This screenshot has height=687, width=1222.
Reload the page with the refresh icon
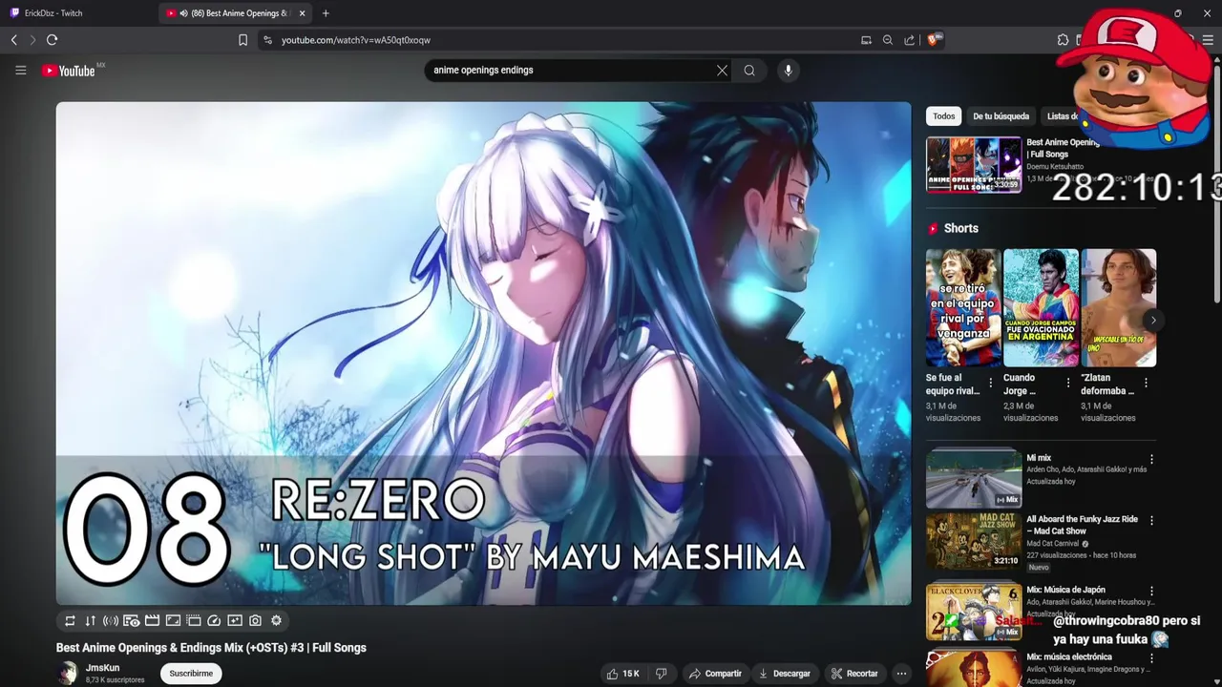(53, 40)
